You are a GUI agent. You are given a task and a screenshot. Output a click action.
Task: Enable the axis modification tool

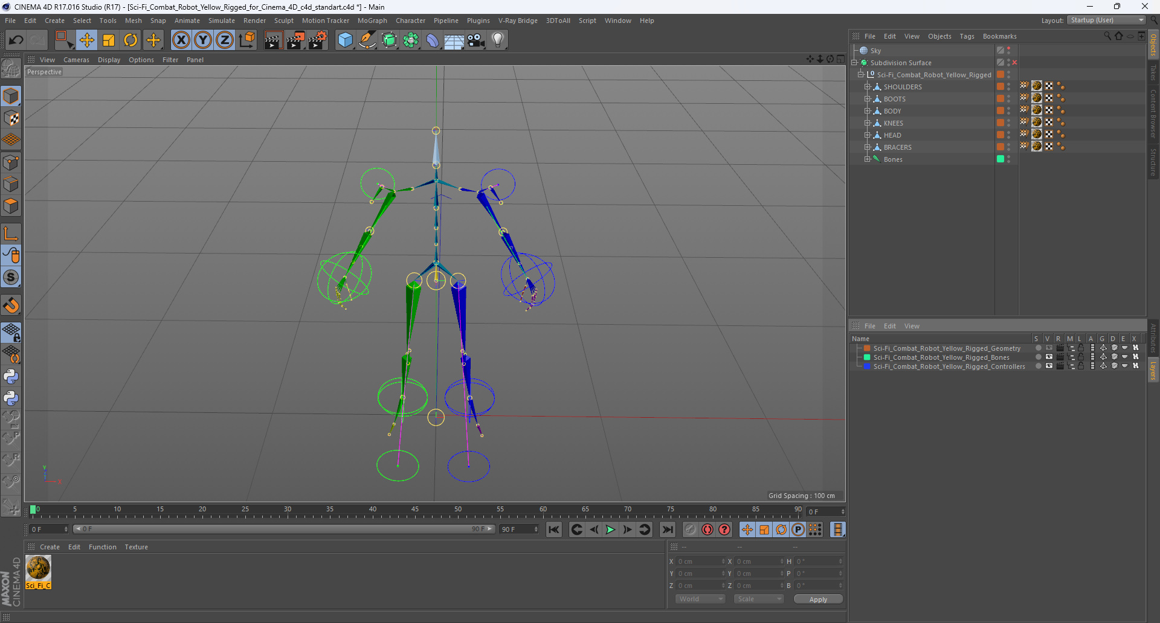pos(11,234)
